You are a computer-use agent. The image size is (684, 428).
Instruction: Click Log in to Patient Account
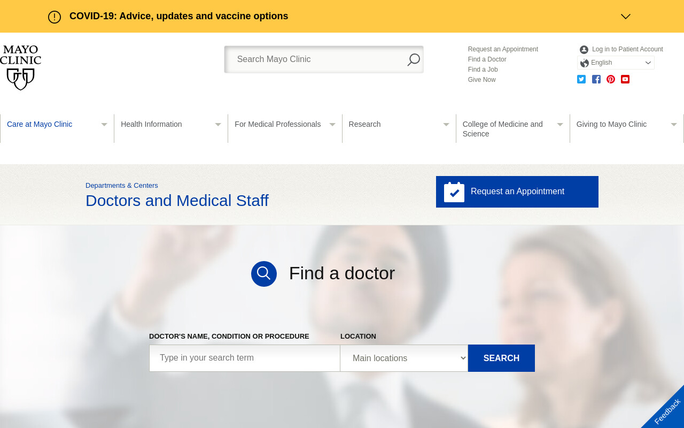(x=627, y=49)
